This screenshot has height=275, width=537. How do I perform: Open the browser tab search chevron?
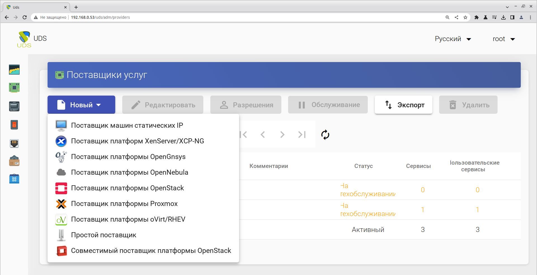(507, 7)
